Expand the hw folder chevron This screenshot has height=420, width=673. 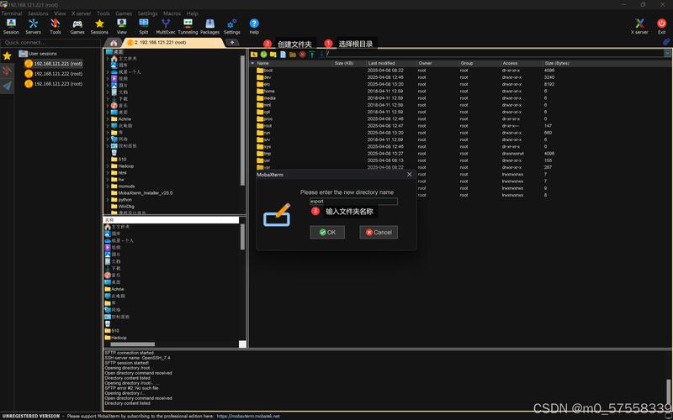point(108,180)
